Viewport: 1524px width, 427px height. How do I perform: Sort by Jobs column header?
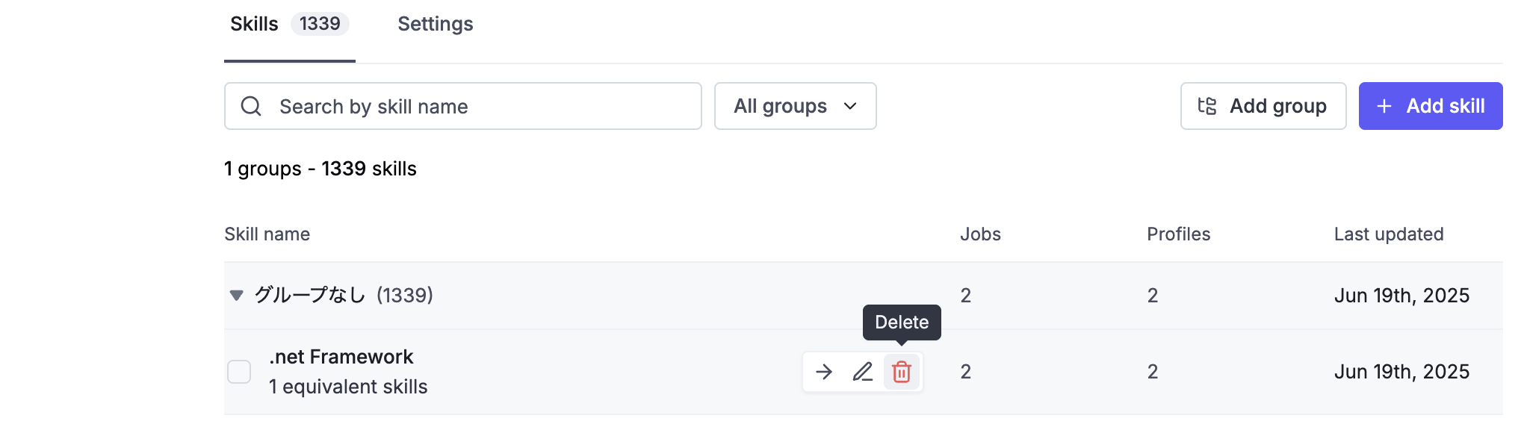pos(980,234)
